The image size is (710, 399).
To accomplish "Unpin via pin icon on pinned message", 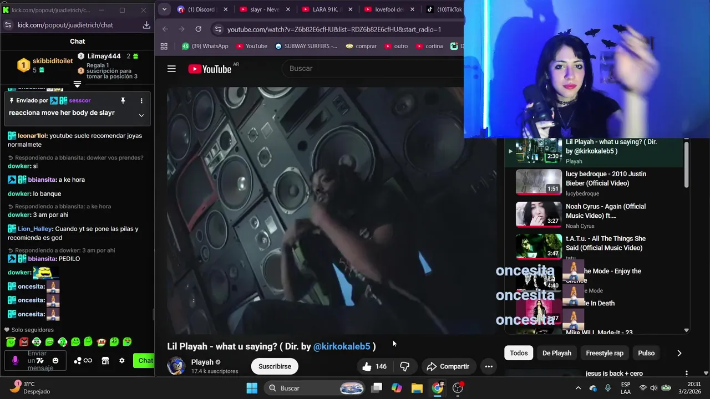I will 123,101.
